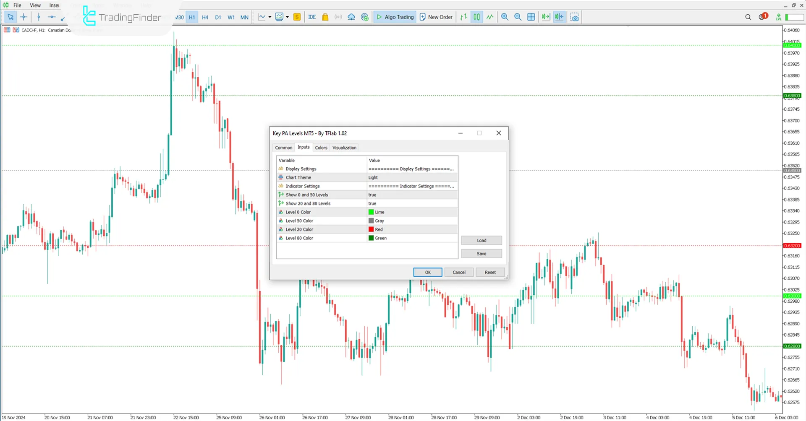
Task: Click Reset to restore defaults
Action: click(x=490, y=272)
